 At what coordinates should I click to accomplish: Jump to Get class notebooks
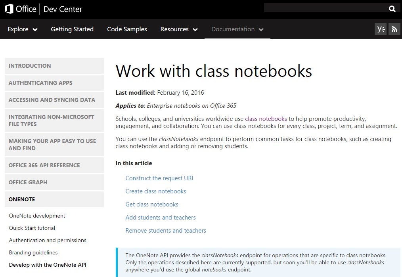point(152,204)
